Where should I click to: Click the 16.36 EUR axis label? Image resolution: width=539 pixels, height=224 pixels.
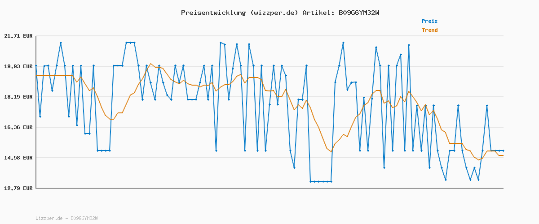click(18, 127)
